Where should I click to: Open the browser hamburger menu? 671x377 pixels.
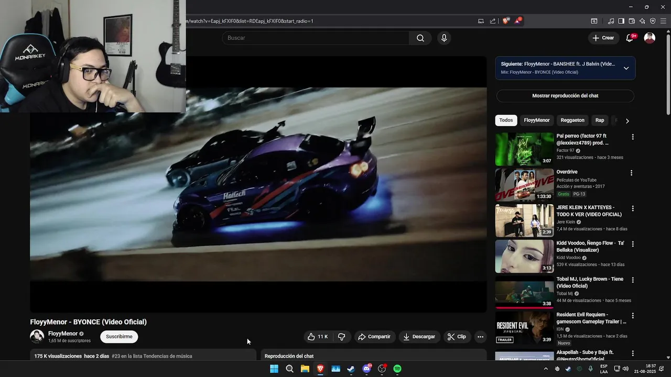pyautogui.click(x=663, y=21)
